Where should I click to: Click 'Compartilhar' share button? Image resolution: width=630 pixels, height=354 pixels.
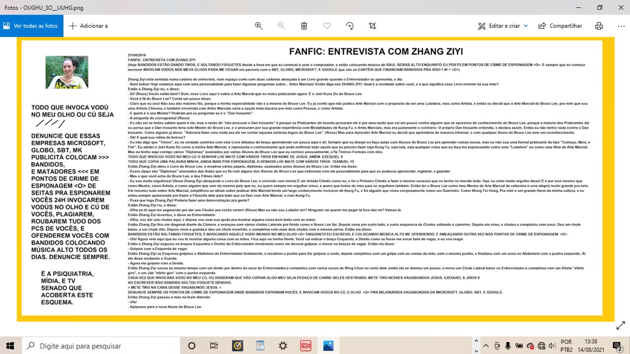pyautogui.click(x=560, y=26)
